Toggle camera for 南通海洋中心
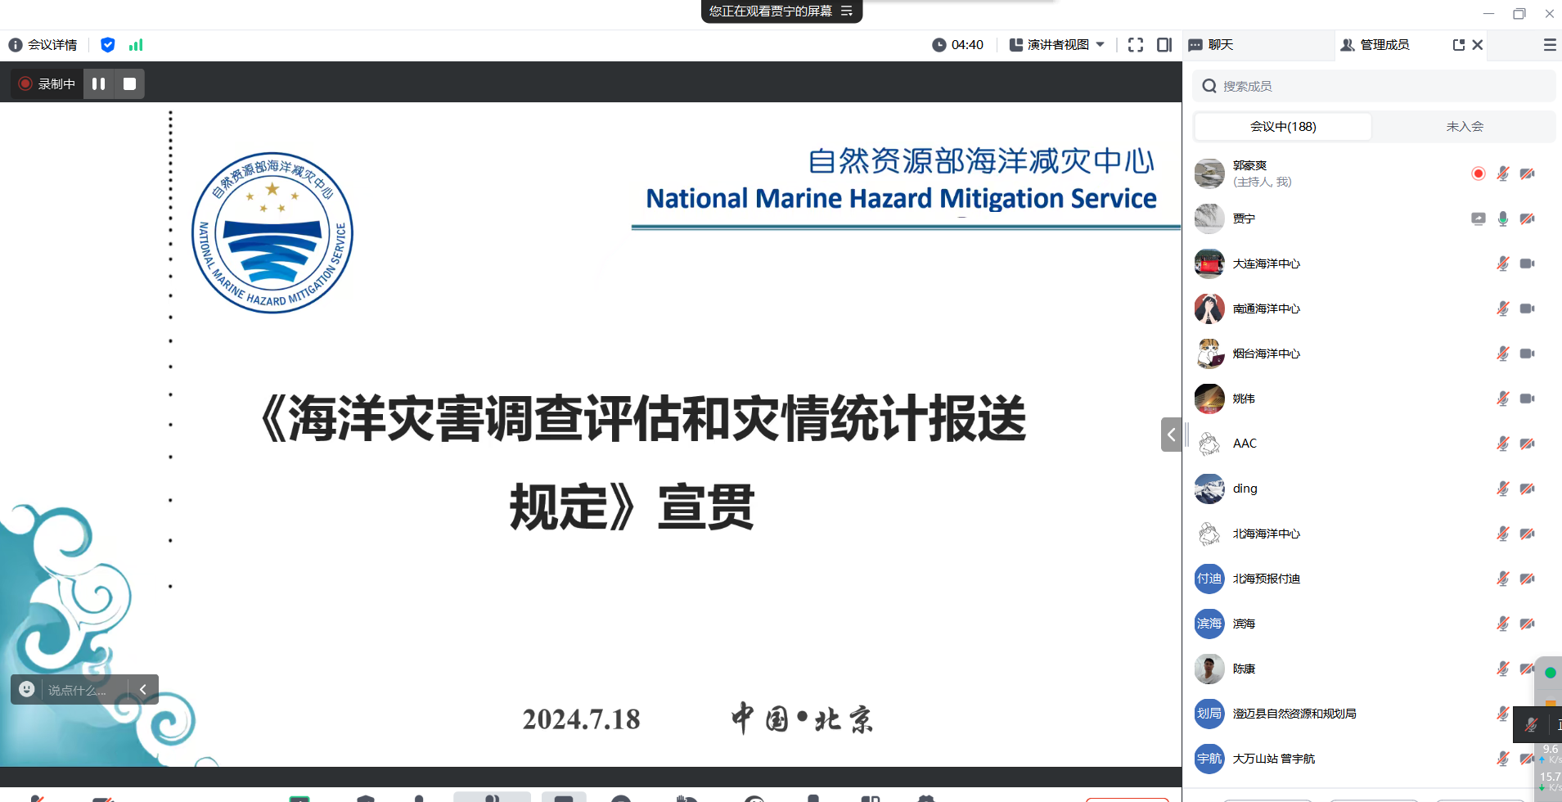 1528,309
